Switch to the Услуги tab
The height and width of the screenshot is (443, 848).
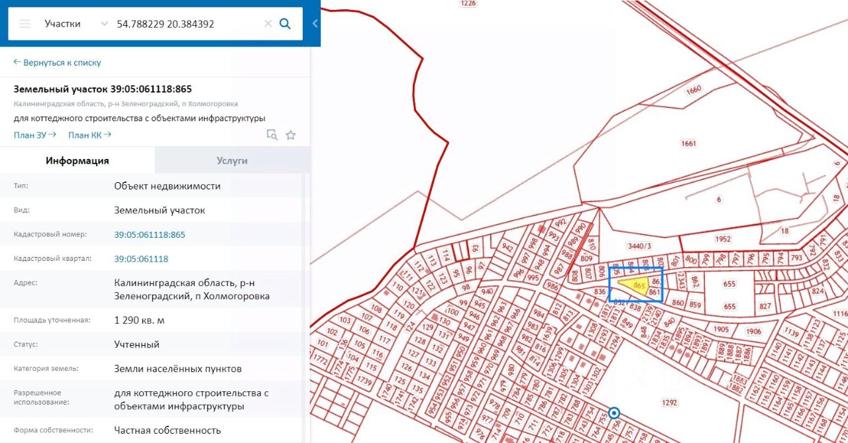232,160
